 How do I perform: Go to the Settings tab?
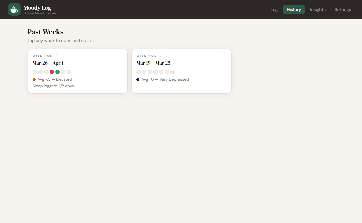pos(343,9)
